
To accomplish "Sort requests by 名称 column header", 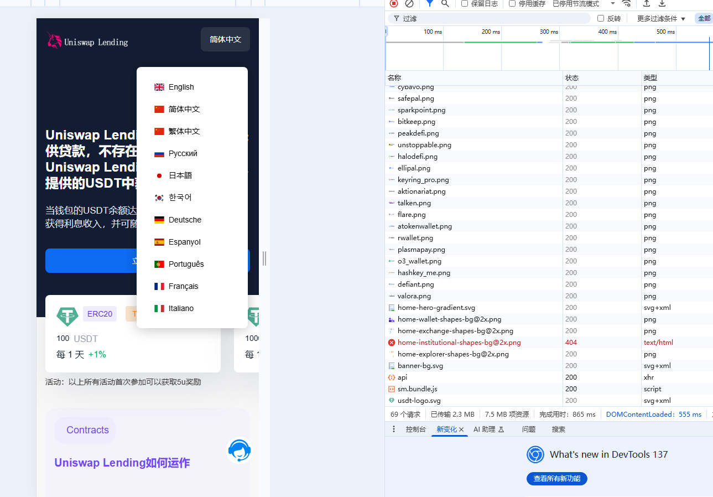I will coord(473,78).
